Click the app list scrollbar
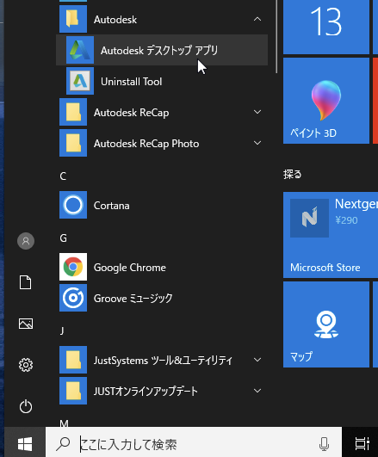This screenshot has width=378, height=457. (x=276, y=36)
